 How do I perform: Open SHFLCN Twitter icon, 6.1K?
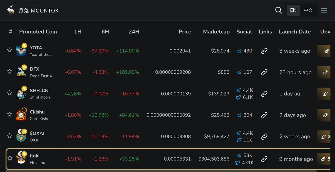click(238, 97)
